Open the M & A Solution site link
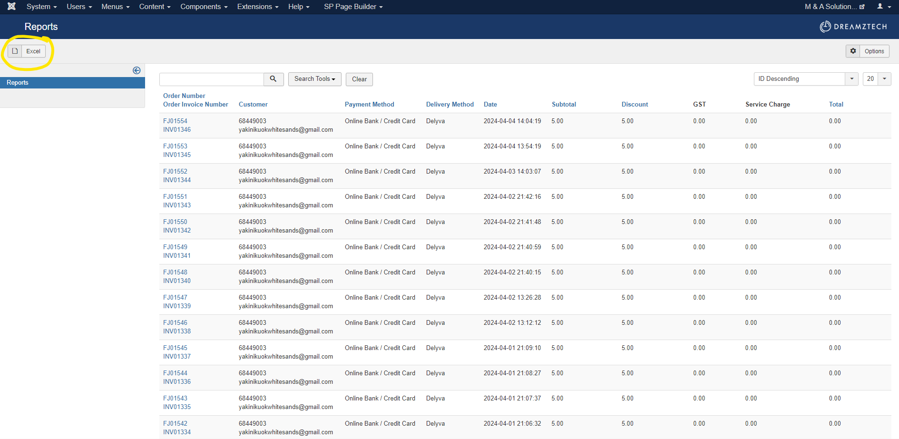Screen dimensions: 899x439 click(834, 7)
